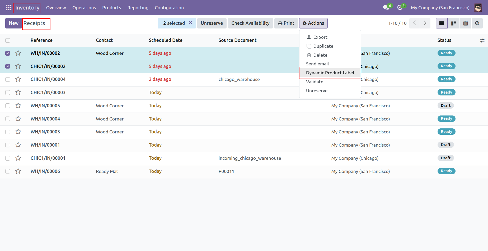Choose Duplicate from Actions menu

point(330,46)
